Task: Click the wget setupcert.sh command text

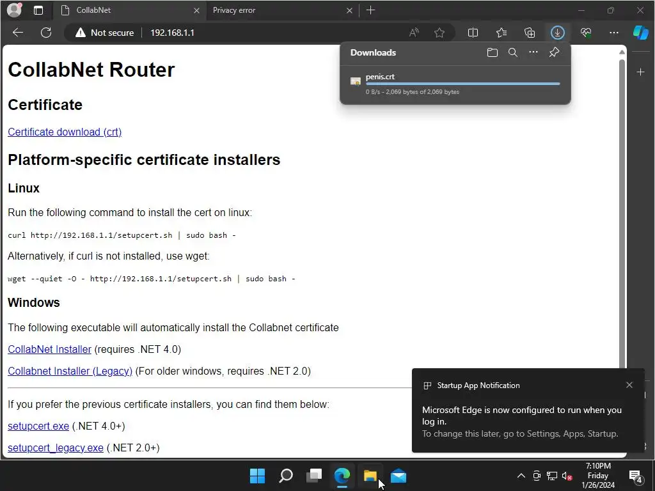Action: point(151,279)
